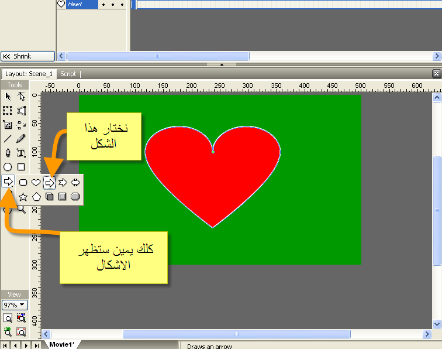The image size is (442, 349).
Task: Choose the Line drawing tool
Action: coord(8,139)
